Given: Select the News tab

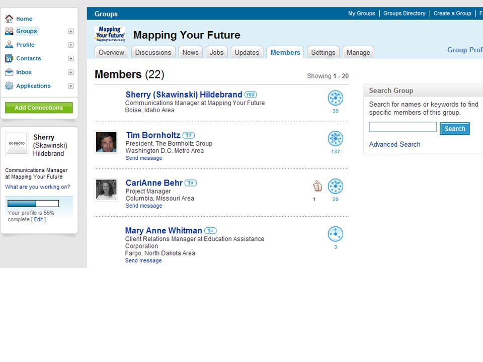Looking at the screenshot, I should [x=190, y=52].
